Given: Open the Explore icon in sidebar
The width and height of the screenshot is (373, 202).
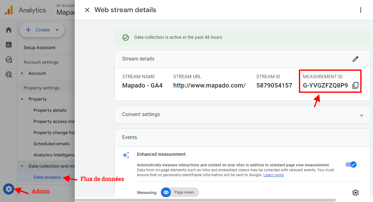Looking at the screenshot, I should 9,60.
